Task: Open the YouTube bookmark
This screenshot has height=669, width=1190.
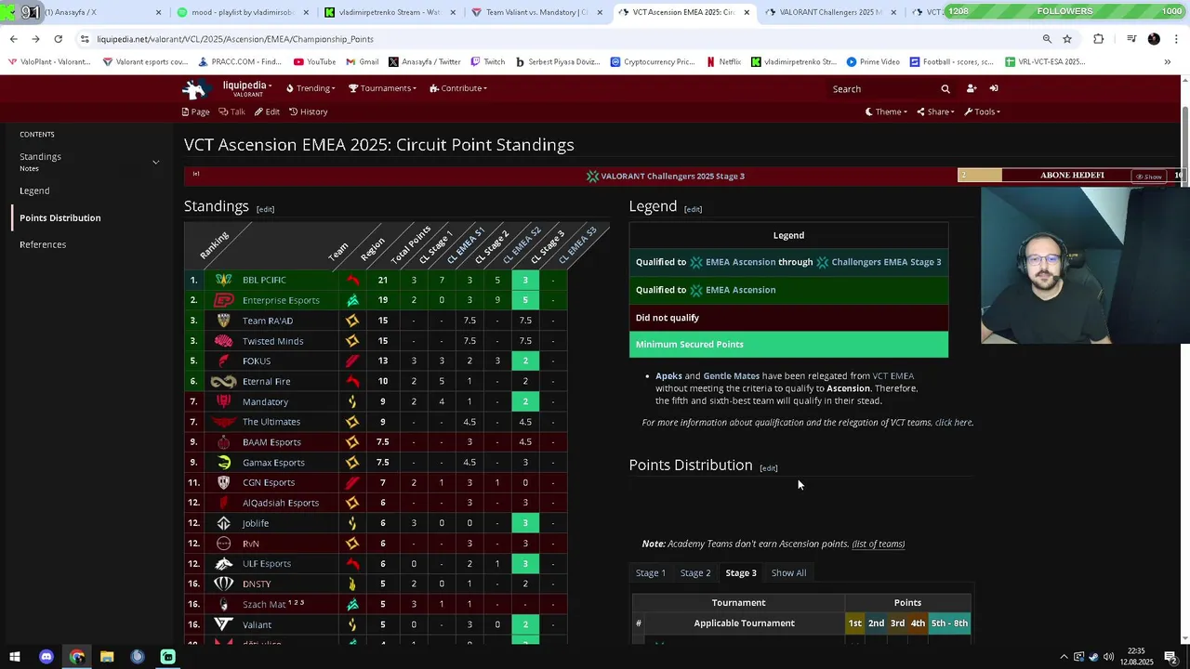Action: (314, 62)
